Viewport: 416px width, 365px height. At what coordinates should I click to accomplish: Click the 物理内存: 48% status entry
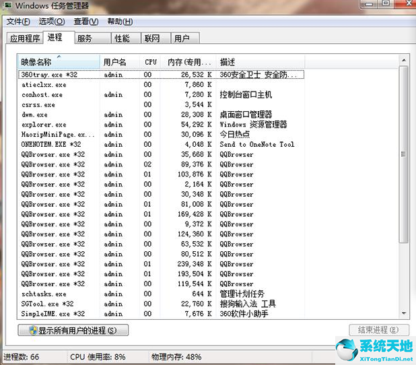coord(176,357)
